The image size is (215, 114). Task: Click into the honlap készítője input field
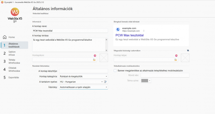(x=83, y=71)
